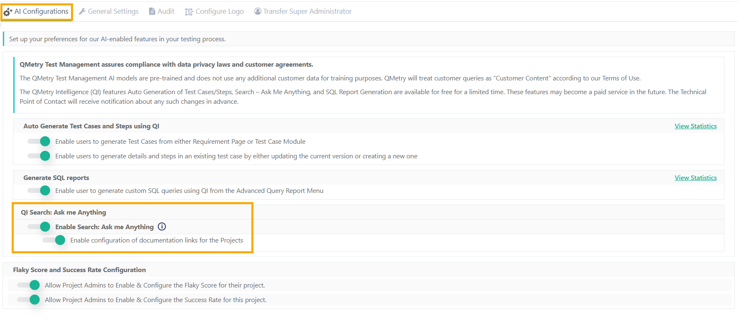The width and height of the screenshot is (739, 320).
Task: Open the General Settings tab
Action: tap(113, 12)
